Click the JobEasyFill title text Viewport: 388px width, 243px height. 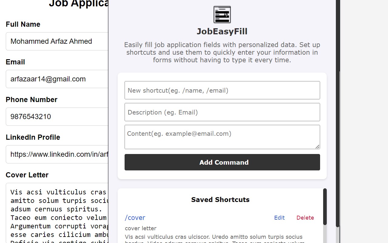[222, 32]
